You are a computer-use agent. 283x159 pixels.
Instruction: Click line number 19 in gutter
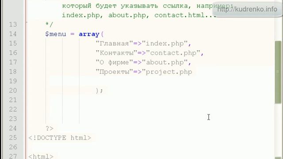click(13, 81)
